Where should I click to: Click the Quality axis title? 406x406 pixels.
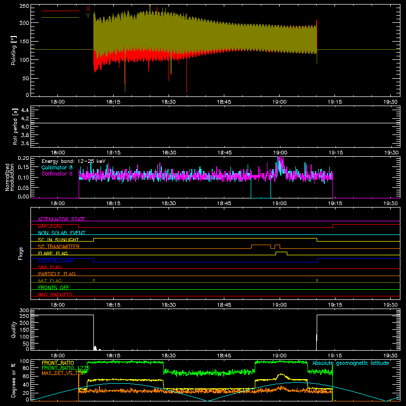click(14, 329)
